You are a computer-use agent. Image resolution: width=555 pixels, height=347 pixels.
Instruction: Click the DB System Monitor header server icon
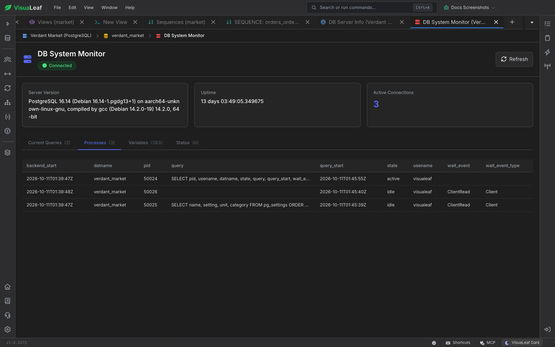coord(27,59)
